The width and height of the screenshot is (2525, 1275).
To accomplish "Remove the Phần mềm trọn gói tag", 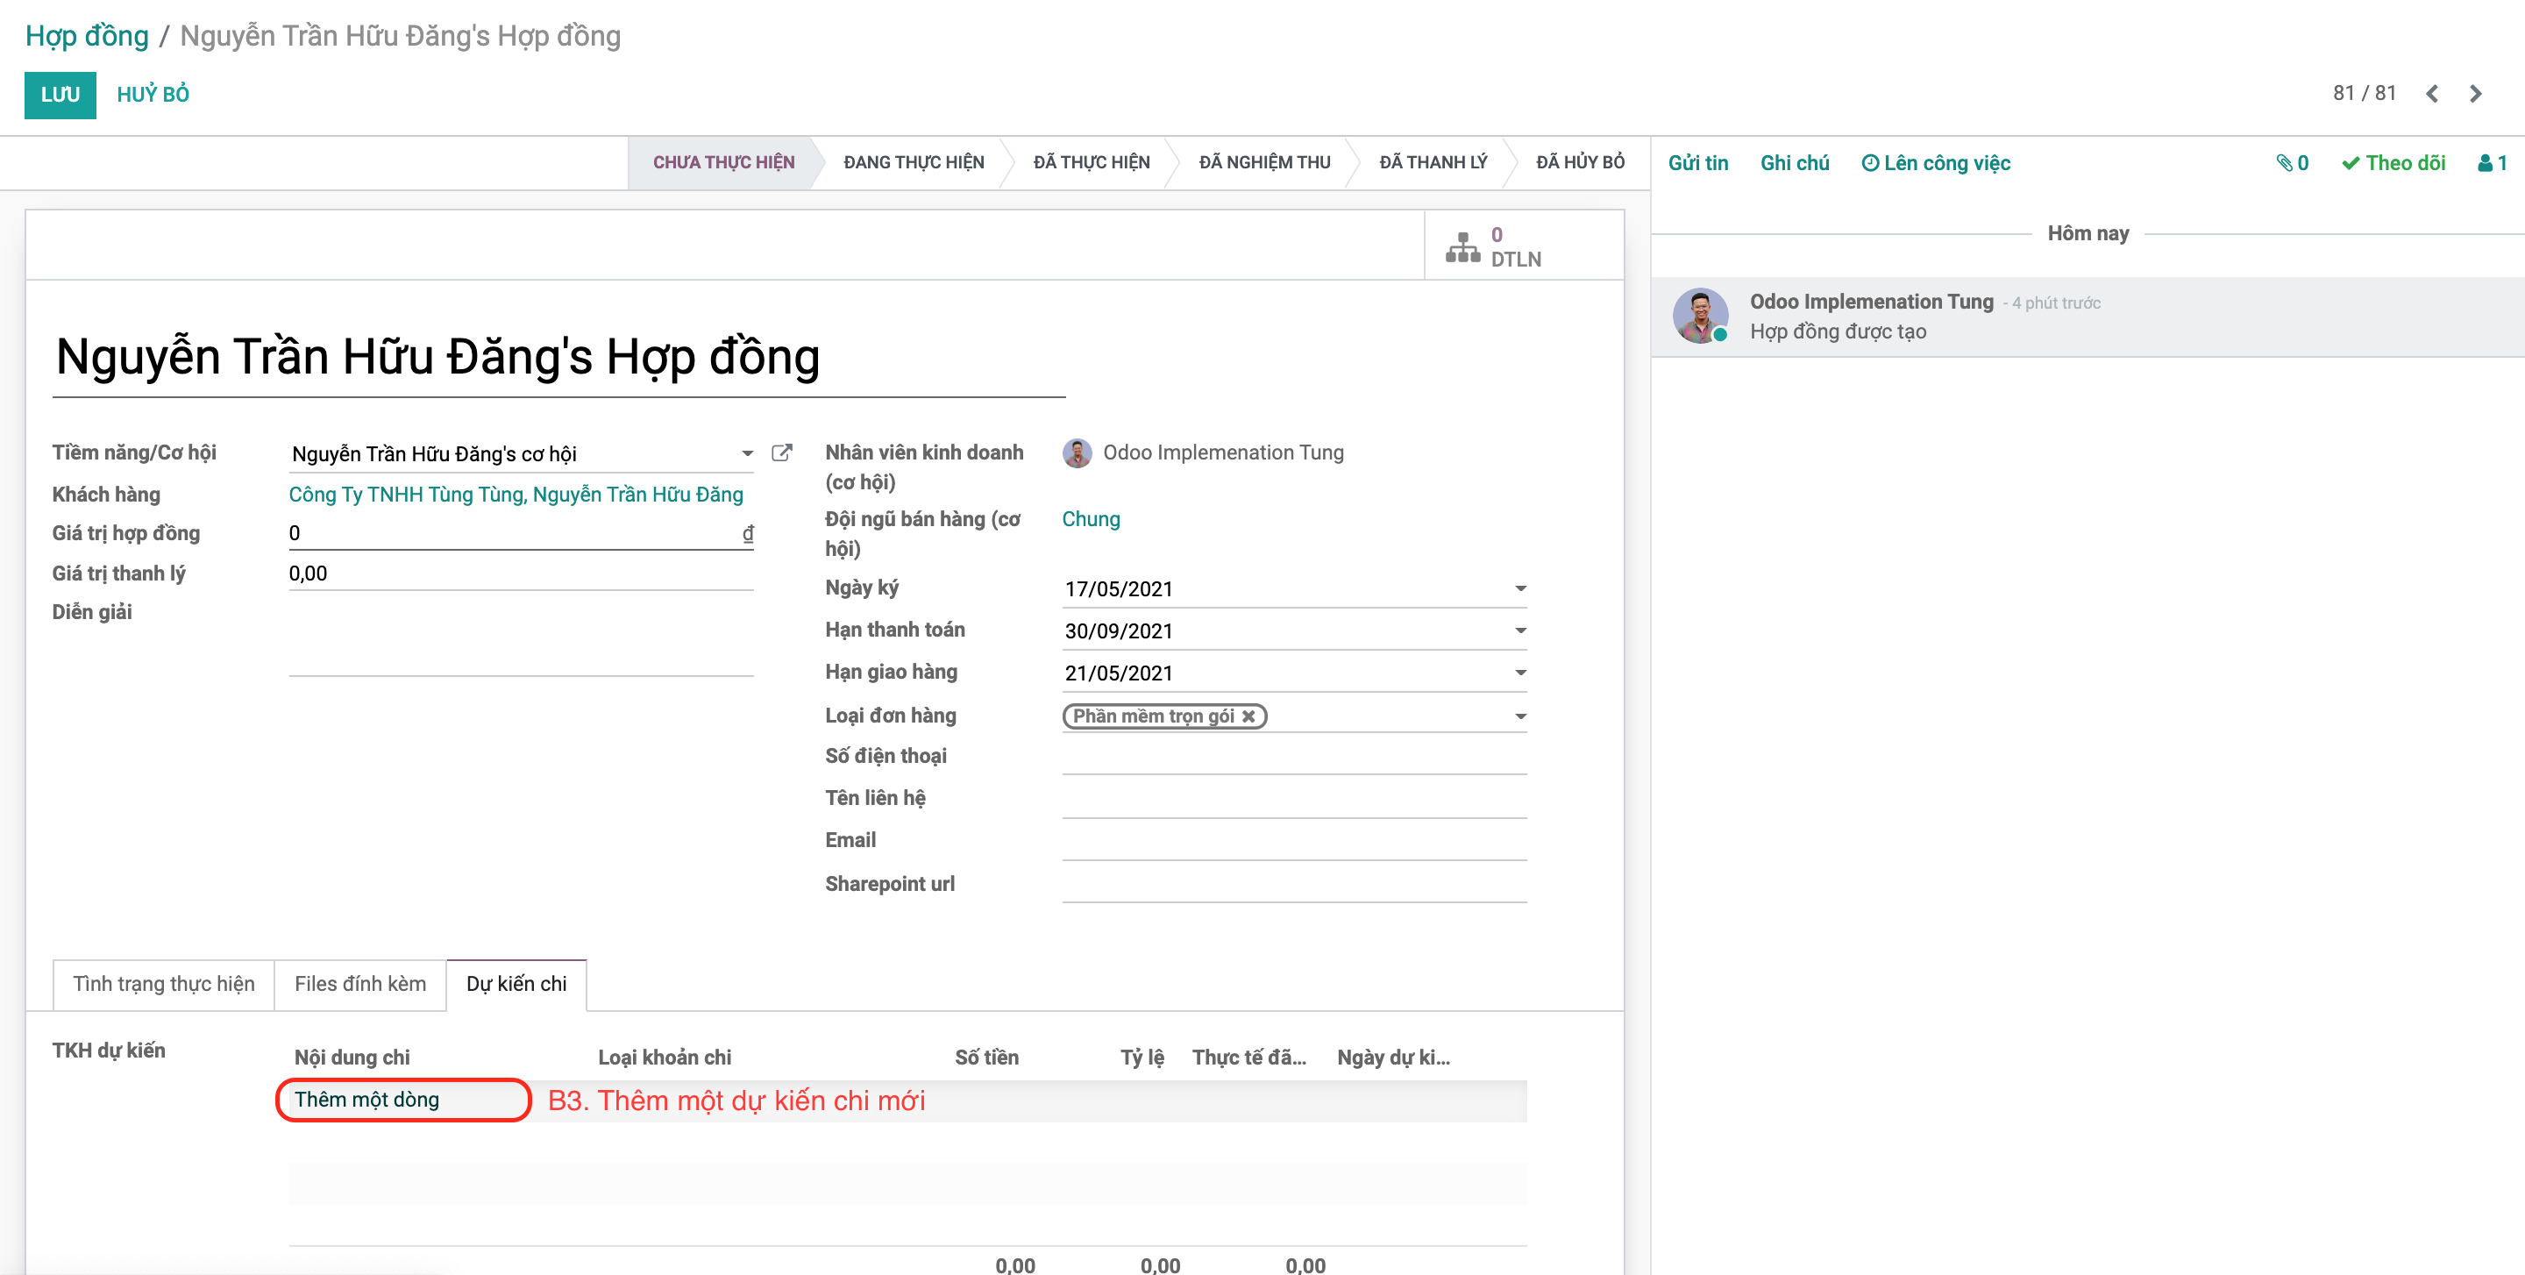I will click(x=1248, y=716).
